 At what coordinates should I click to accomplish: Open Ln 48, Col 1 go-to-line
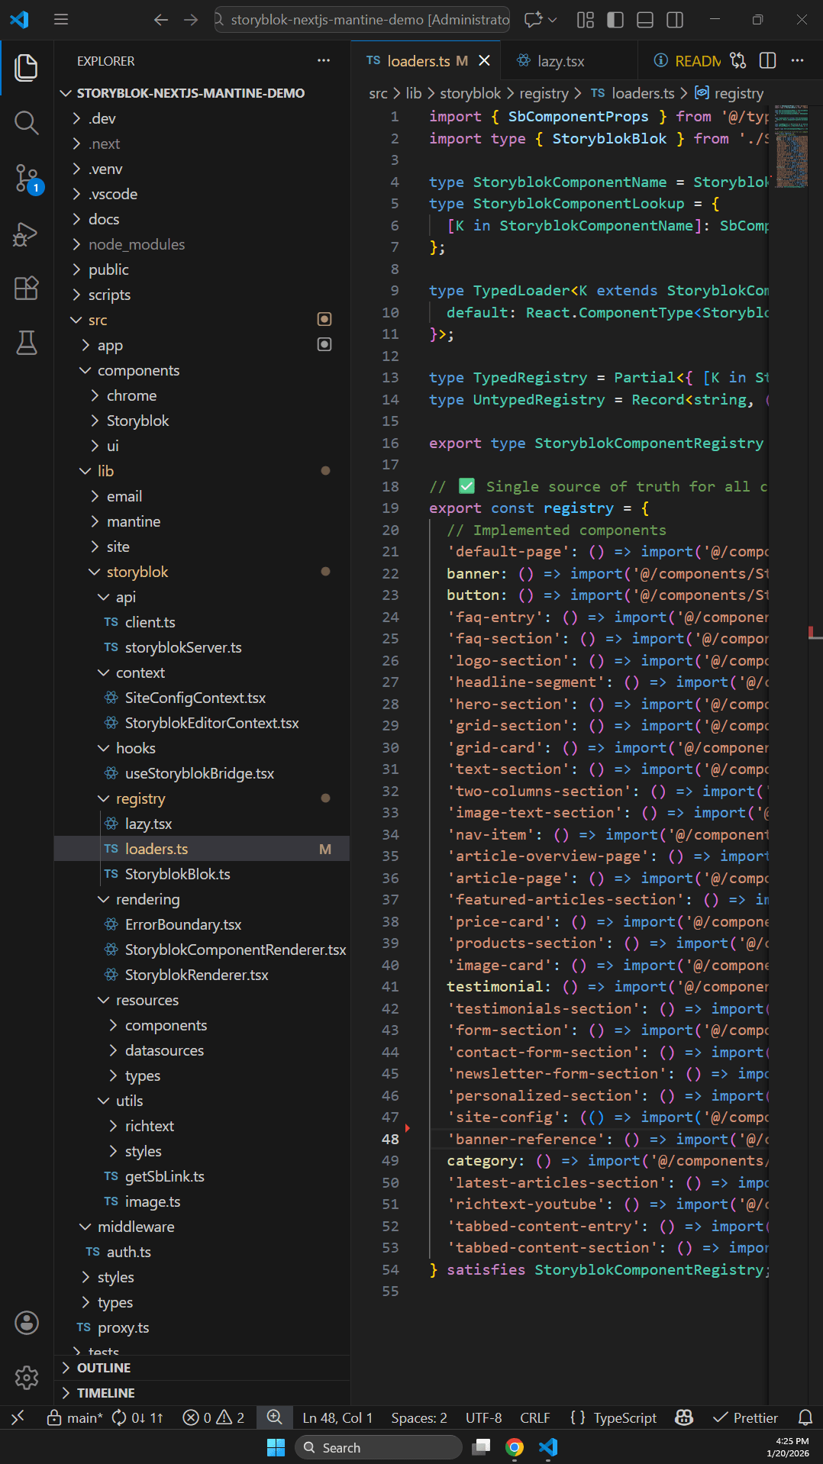coord(337,1417)
